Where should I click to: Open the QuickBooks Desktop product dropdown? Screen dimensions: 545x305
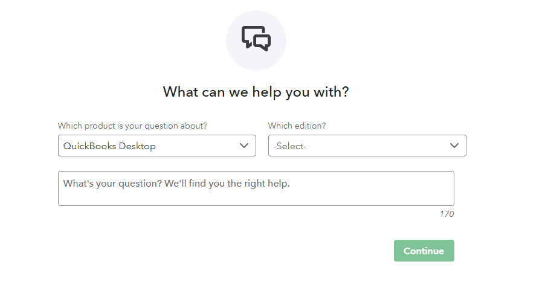157,146
